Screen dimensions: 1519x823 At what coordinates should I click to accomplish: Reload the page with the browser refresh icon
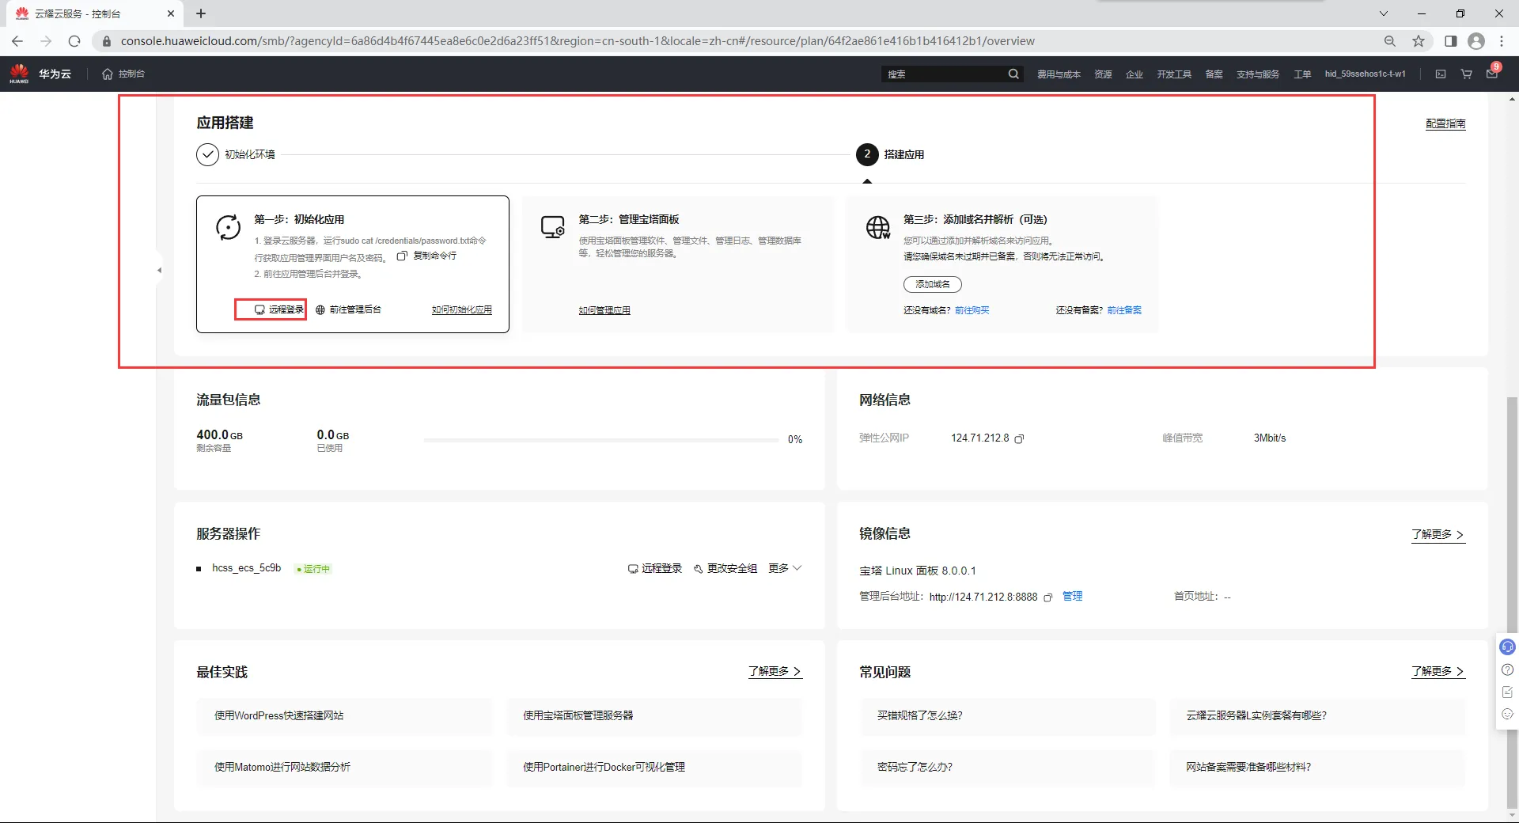74,41
